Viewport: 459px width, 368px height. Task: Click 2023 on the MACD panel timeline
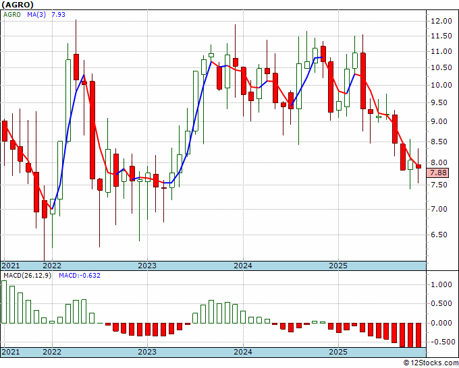[x=147, y=352]
